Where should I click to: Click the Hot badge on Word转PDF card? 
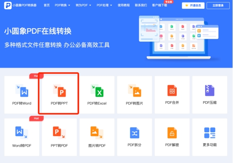(x=37, y=118)
